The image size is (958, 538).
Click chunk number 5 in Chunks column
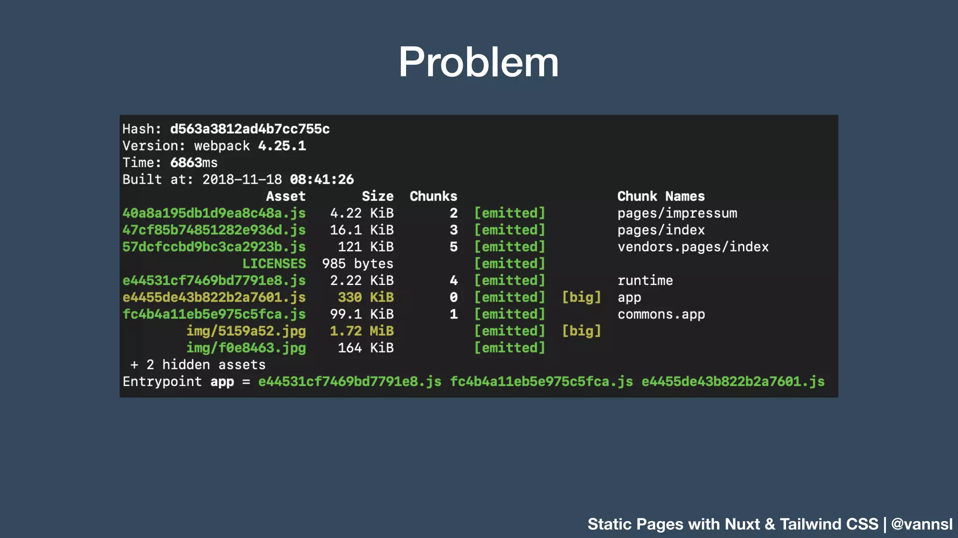454,247
